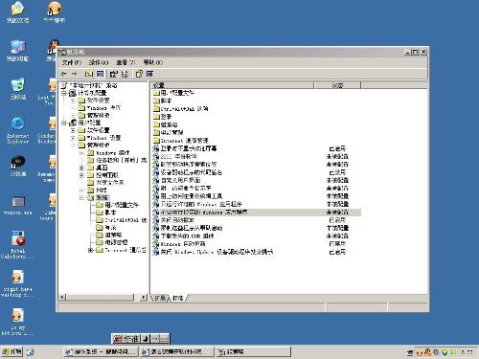Switch to the 扩展 tab at the bottom
479x359 pixels.
pyautogui.click(x=159, y=298)
